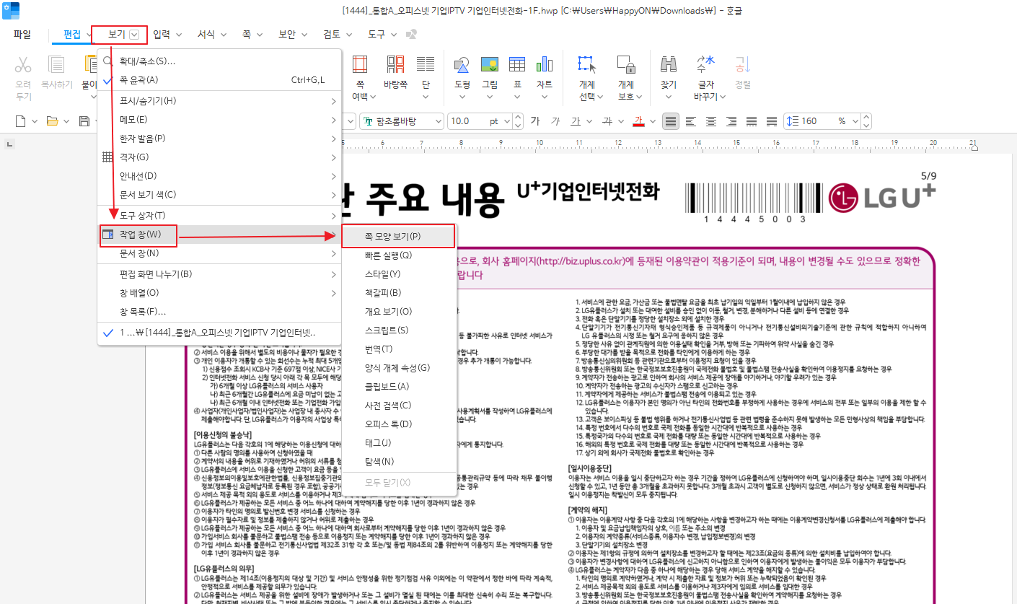Open the 편집 화면 나누기(B) submenu entry

220,274
